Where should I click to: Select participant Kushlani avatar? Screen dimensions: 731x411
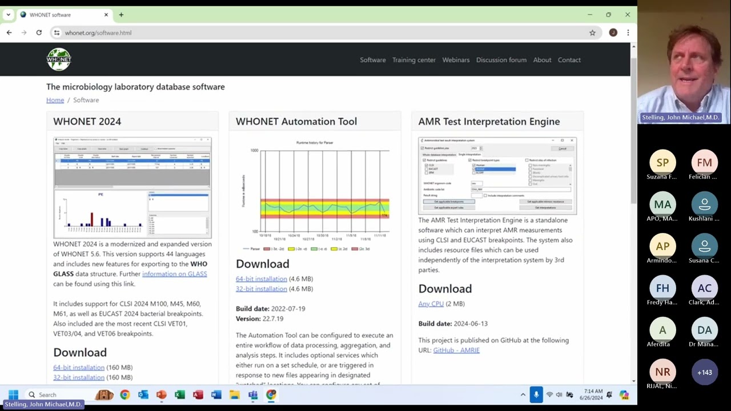click(x=704, y=204)
